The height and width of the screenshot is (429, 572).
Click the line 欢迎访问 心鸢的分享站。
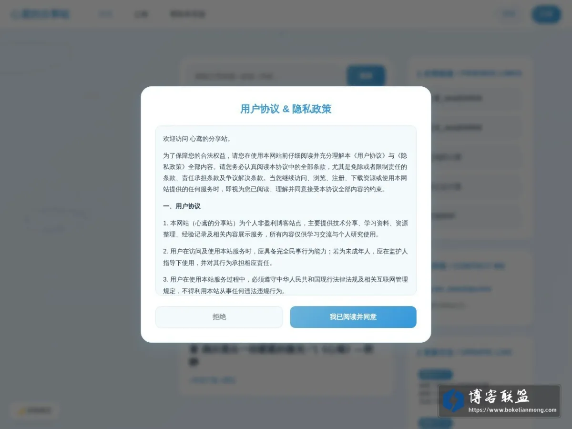[197, 139]
